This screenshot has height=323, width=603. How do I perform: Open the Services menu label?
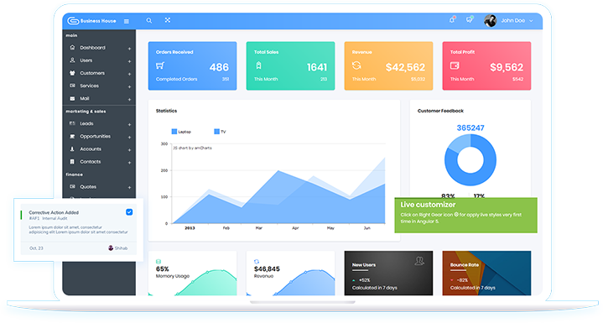coord(89,86)
